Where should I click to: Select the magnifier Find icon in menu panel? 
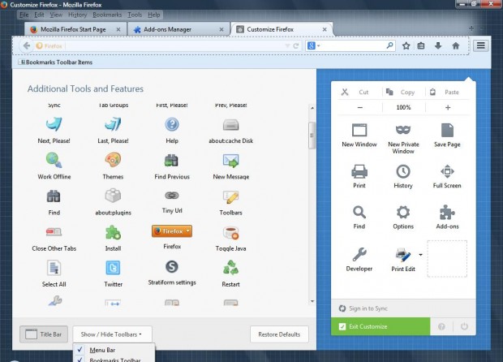[x=359, y=212]
